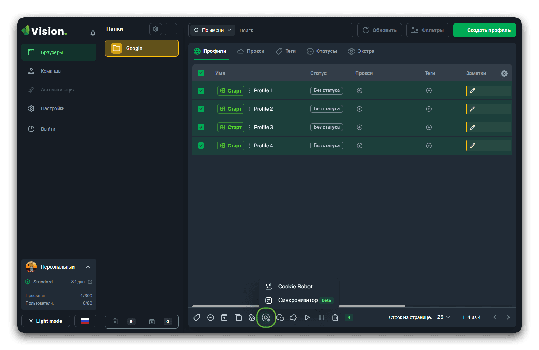
Task: Toggle the select-all header checkbox
Action: 201,73
